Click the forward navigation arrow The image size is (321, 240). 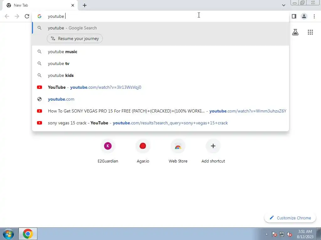point(17,16)
